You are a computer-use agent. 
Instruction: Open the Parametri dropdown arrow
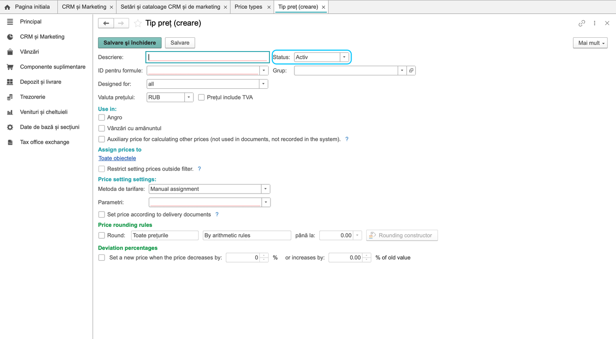point(266,202)
